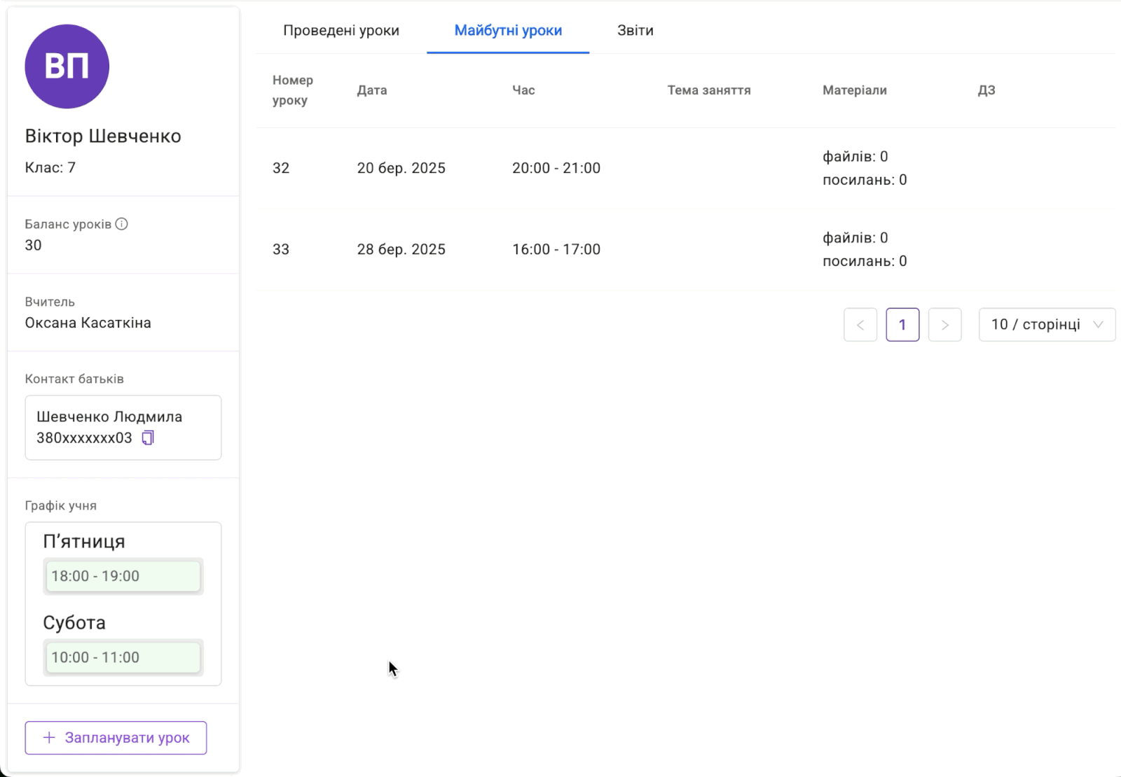Click файлів: 0 in lesson 33 row
Screen dimensions: 1121x777
tap(855, 237)
